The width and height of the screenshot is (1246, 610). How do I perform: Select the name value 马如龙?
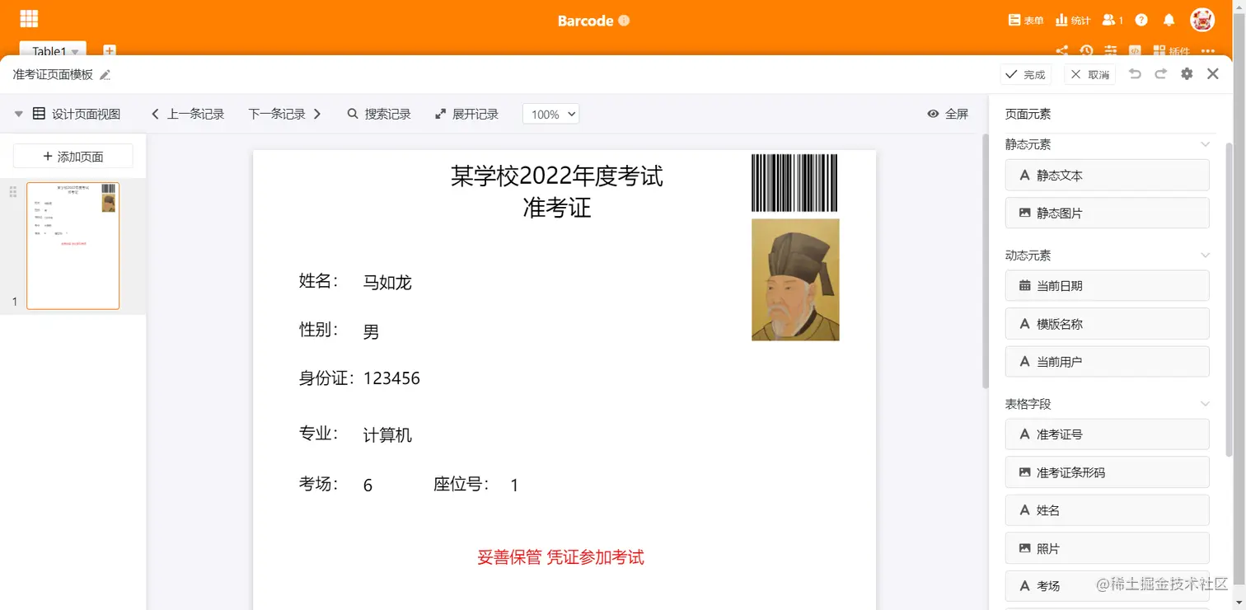387,283
